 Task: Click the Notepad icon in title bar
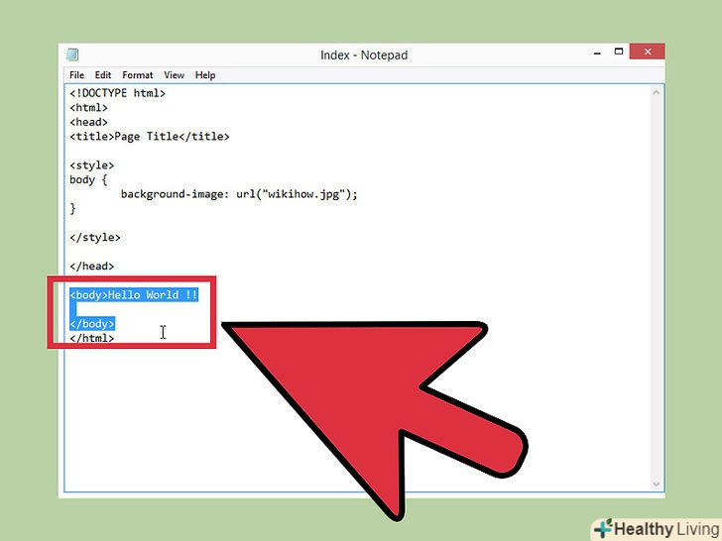[x=72, y=54]
